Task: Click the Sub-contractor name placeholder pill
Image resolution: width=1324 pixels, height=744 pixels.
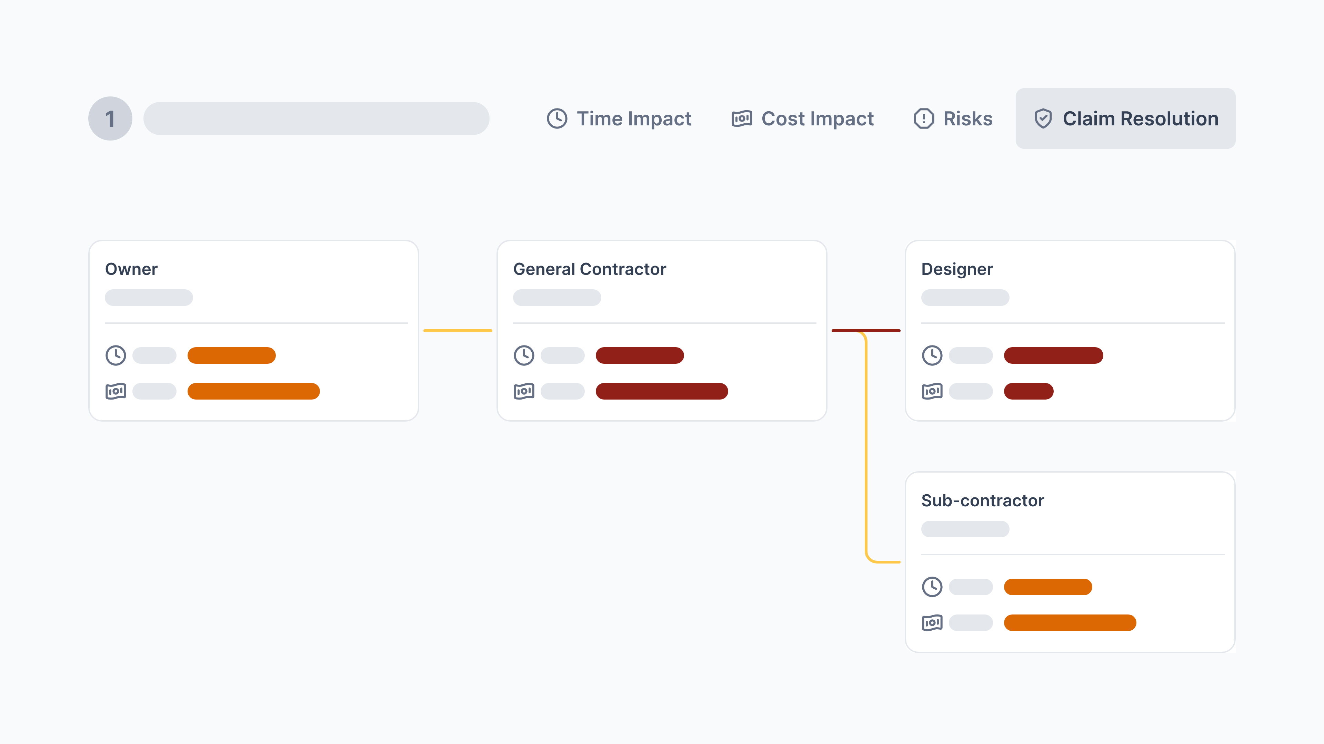Action: (x=965, y=529)
